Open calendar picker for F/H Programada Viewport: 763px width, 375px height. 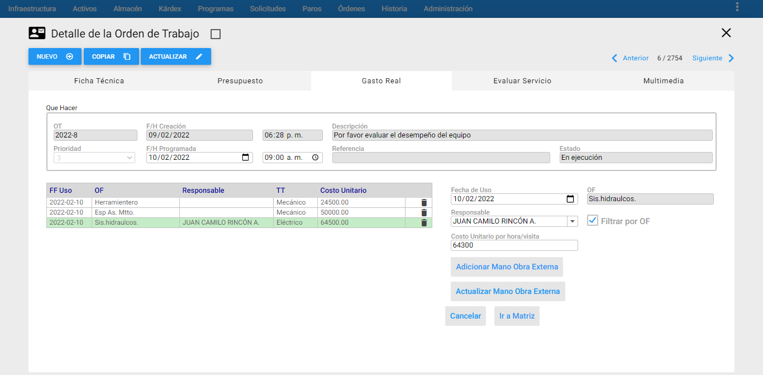[246, 158]
